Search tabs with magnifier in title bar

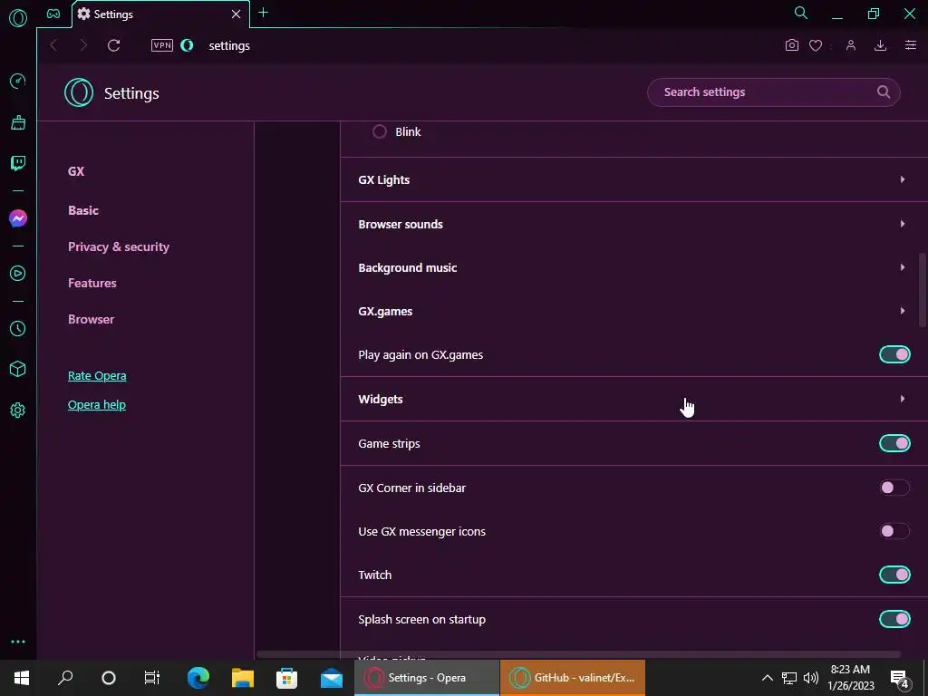point(801,13)
